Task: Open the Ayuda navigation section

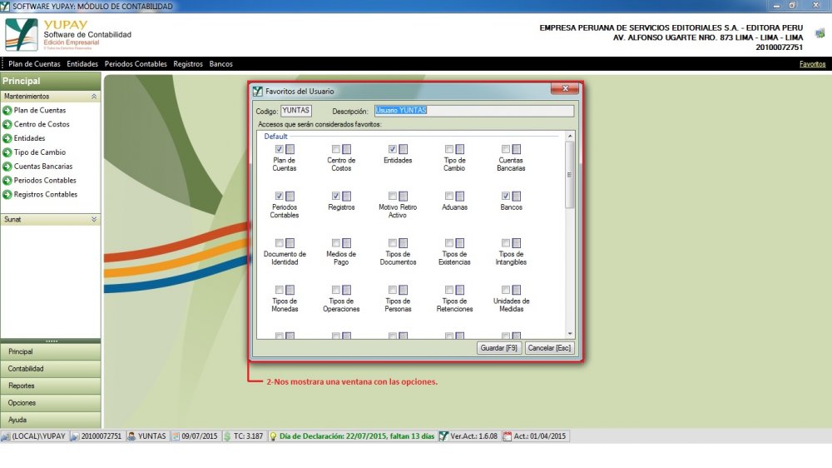Action: coord(51,420)
